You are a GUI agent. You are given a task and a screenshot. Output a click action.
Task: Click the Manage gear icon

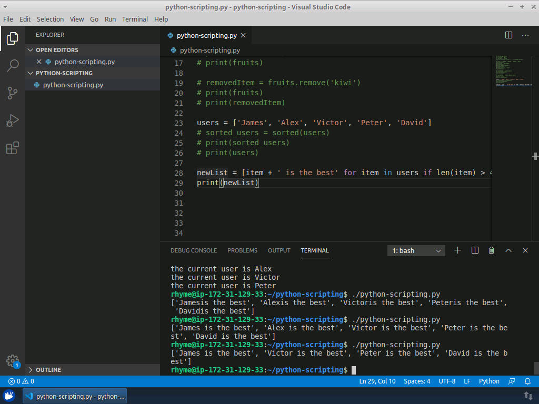[13, 361]
